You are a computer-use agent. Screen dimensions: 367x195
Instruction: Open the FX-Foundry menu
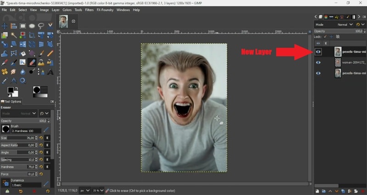tap(105, 10)
